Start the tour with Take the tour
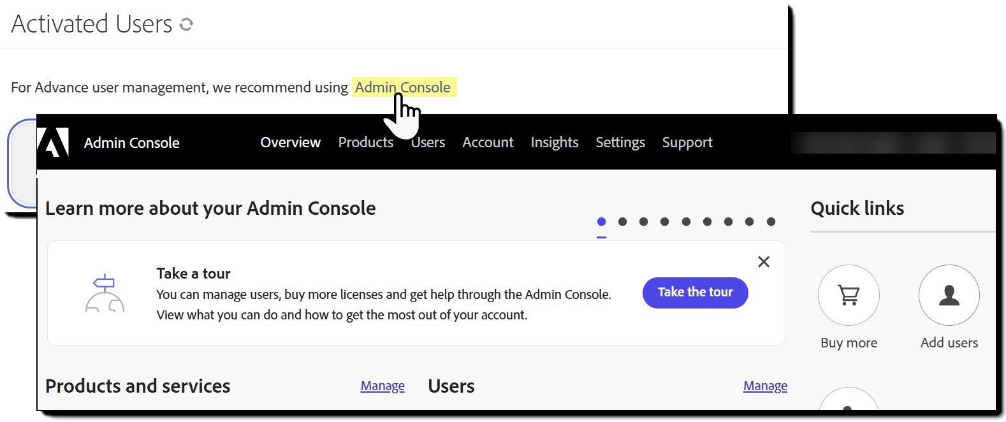The width and height of the screenshot is (1006, 422). 695,293
